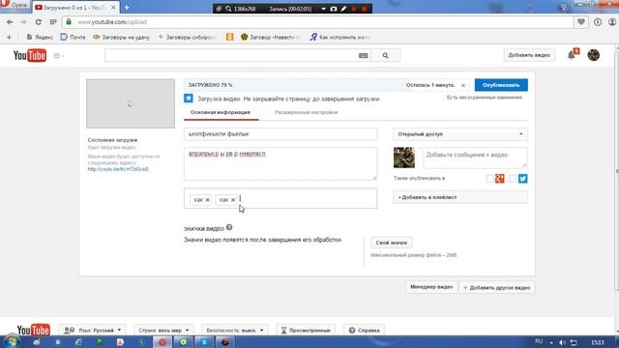This screenshot has height=348, width=619.
Task: Click the video description text area
Action: coord(280,163)
